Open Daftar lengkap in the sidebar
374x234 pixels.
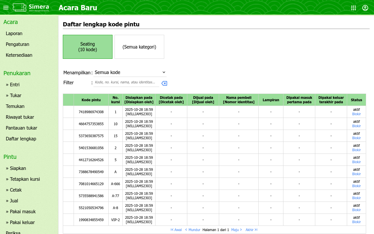coord(21,139)
